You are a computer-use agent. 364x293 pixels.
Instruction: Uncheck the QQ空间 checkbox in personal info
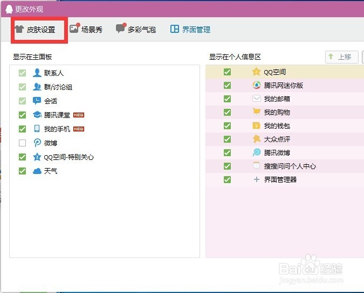click(x=227, y=72)
